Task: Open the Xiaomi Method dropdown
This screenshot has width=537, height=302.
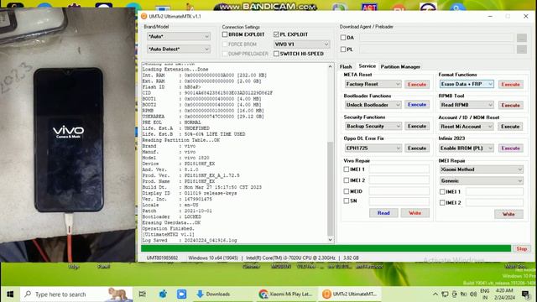Action: click(481, 169)
